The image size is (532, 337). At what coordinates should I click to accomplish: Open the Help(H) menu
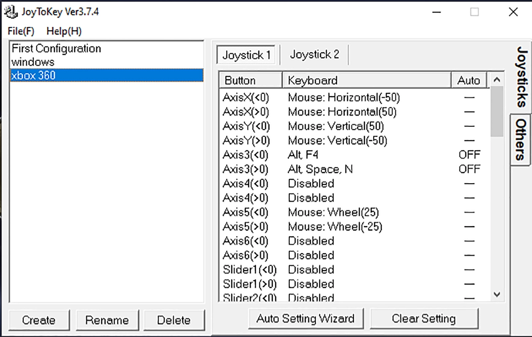64,31
